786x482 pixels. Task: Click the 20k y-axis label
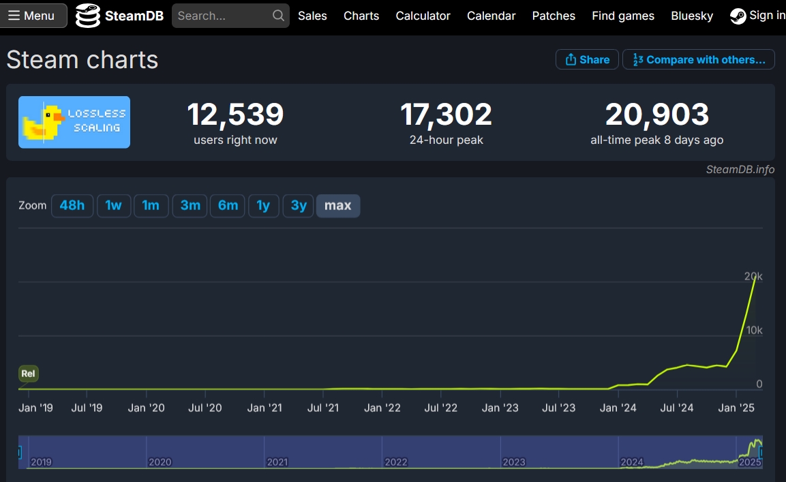(753, 276)
